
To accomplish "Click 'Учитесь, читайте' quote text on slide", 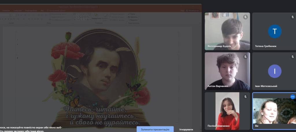I will 95,109.
